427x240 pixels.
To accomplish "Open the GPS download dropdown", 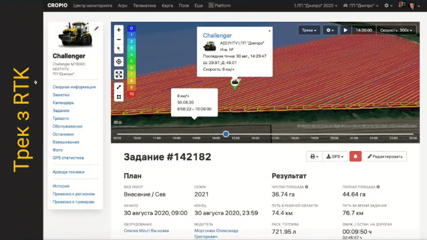I will tap(335, 156).
